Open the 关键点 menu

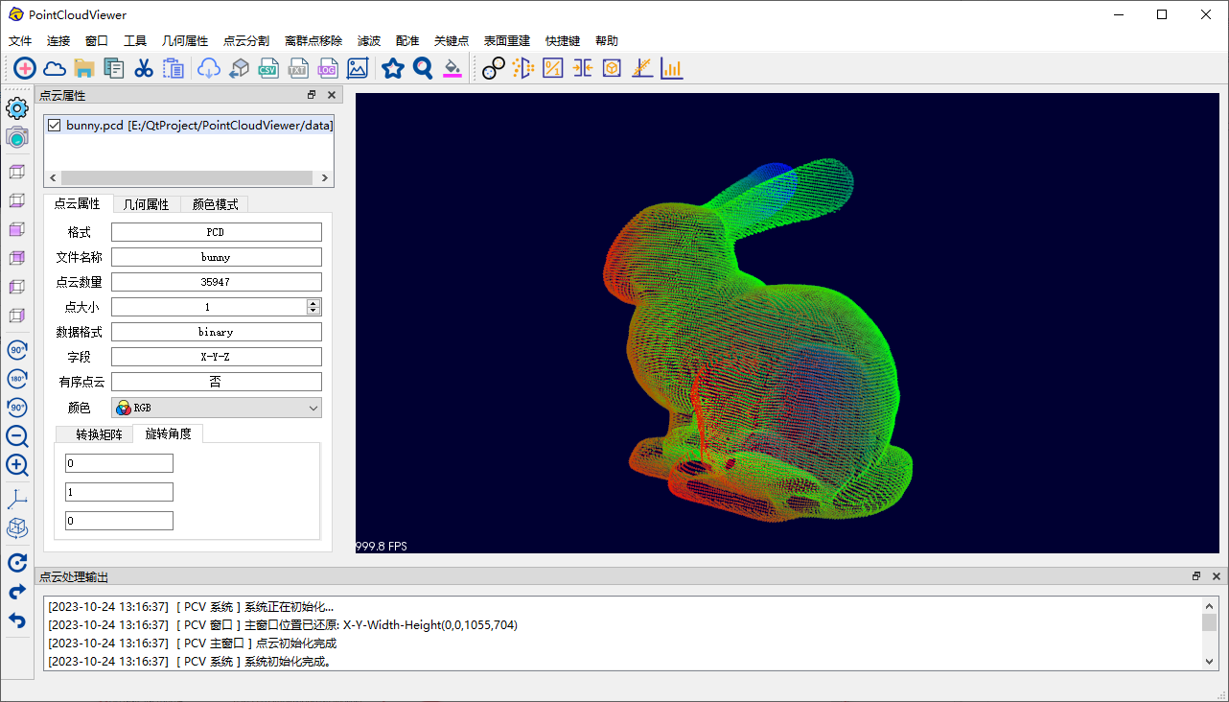click(452, 41)
